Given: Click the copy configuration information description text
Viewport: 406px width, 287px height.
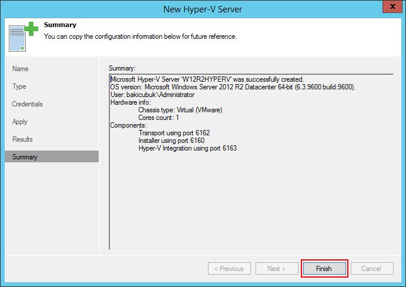Looking at the screenshot, I should click(140, 36).
